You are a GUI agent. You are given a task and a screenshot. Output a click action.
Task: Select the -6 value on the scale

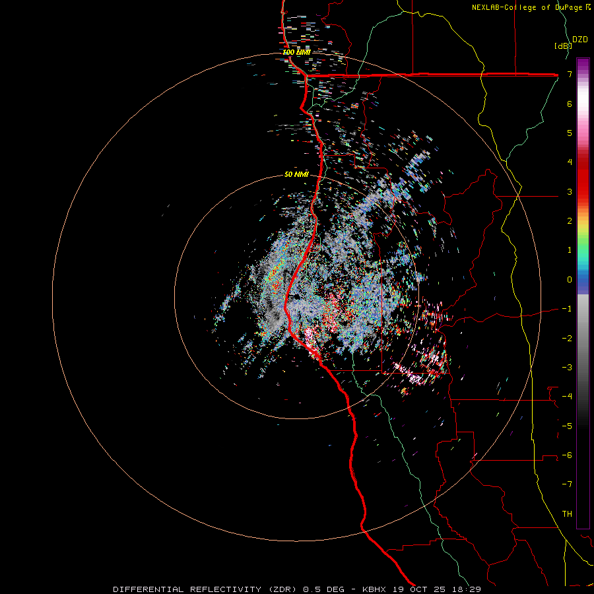[x=567, y=455]
